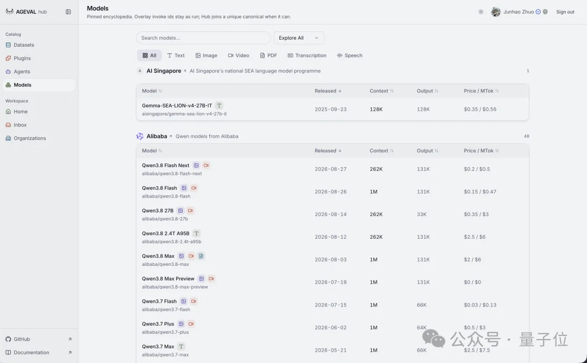Open Plugins in the catalog sidebar

(x=39, y=58)
